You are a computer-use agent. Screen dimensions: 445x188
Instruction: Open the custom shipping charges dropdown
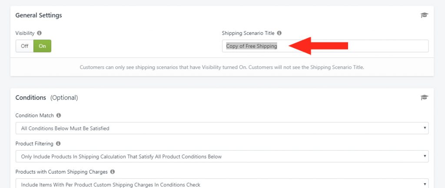pyautogui.click(x=222, y=183)
